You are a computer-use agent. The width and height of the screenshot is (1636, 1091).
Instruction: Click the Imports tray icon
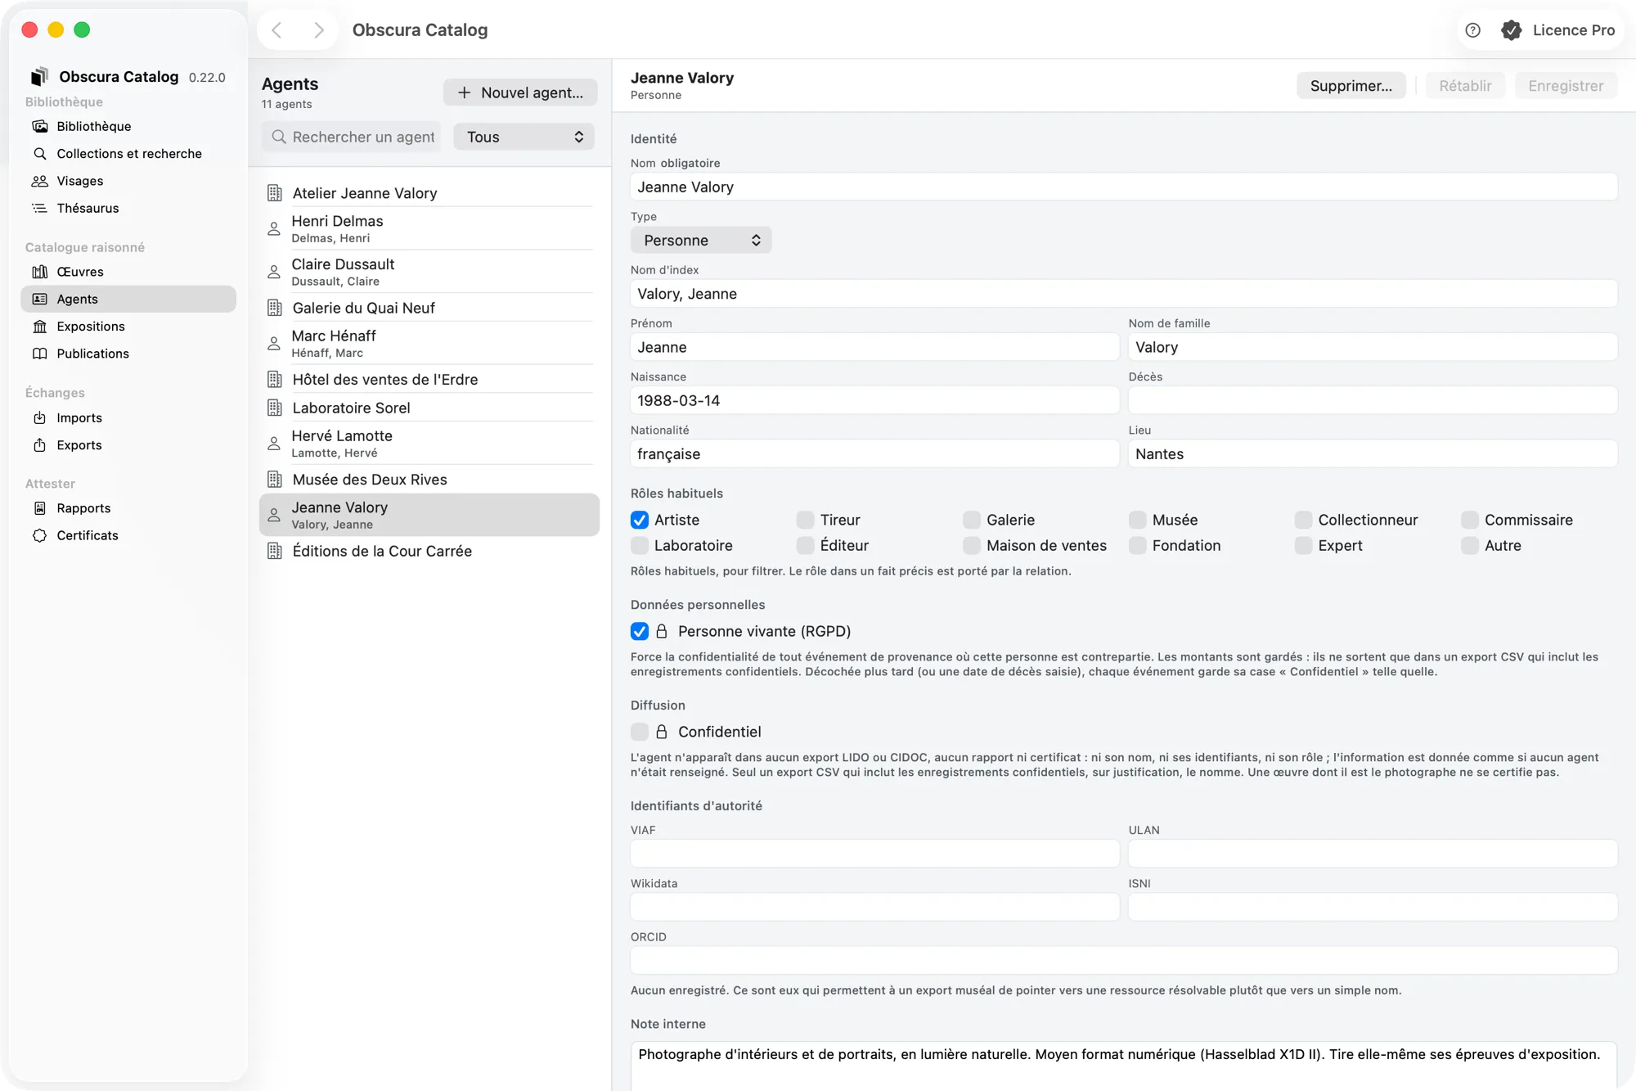click(x=39, y=417)
